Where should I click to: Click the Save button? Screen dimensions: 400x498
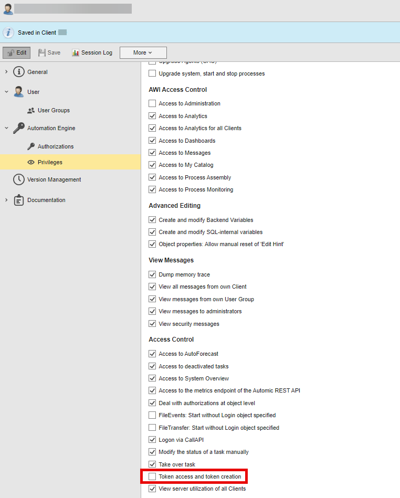(49, 53)
